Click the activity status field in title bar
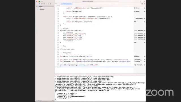 coord(100,1)
